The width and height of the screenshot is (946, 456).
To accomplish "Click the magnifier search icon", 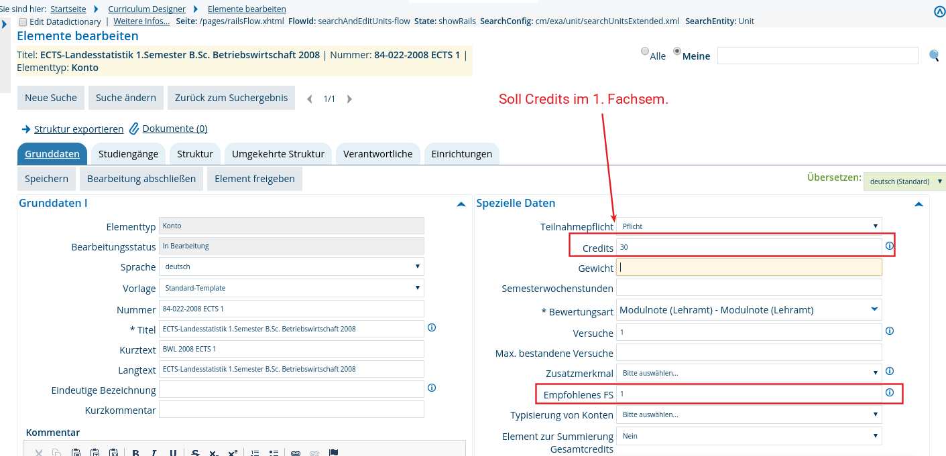I will pyautogui.click(x=934, y=56).
